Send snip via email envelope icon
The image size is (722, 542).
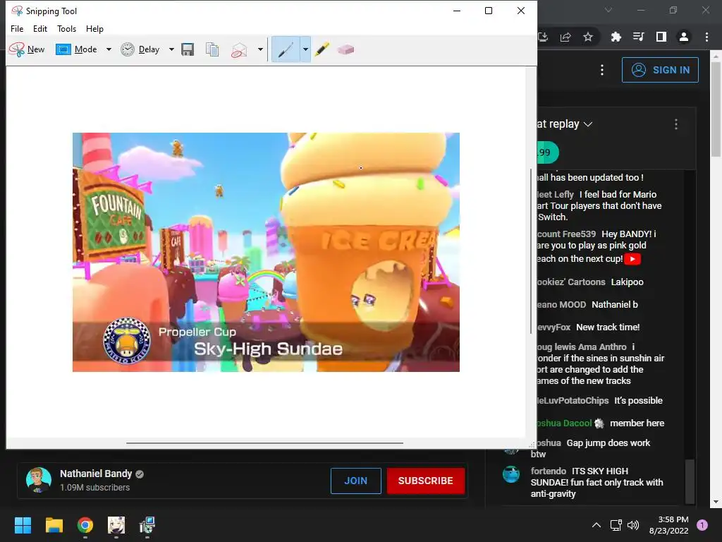(x=239, y=49)
